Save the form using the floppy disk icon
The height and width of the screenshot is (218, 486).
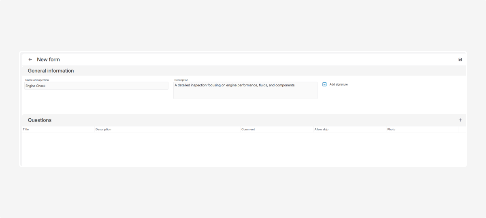click(x=460, y=59)
